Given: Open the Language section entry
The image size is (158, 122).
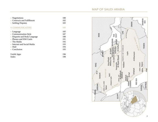Looking at the screenshot, I should (18, 32).
